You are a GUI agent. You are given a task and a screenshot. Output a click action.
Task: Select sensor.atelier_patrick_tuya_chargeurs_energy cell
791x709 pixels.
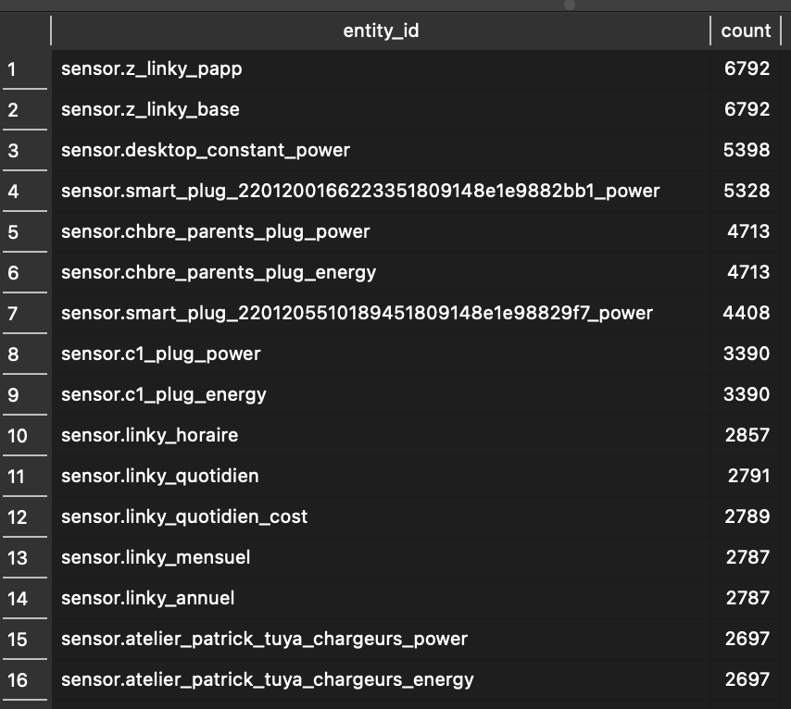pyautogui.click(x=381, y=679)
